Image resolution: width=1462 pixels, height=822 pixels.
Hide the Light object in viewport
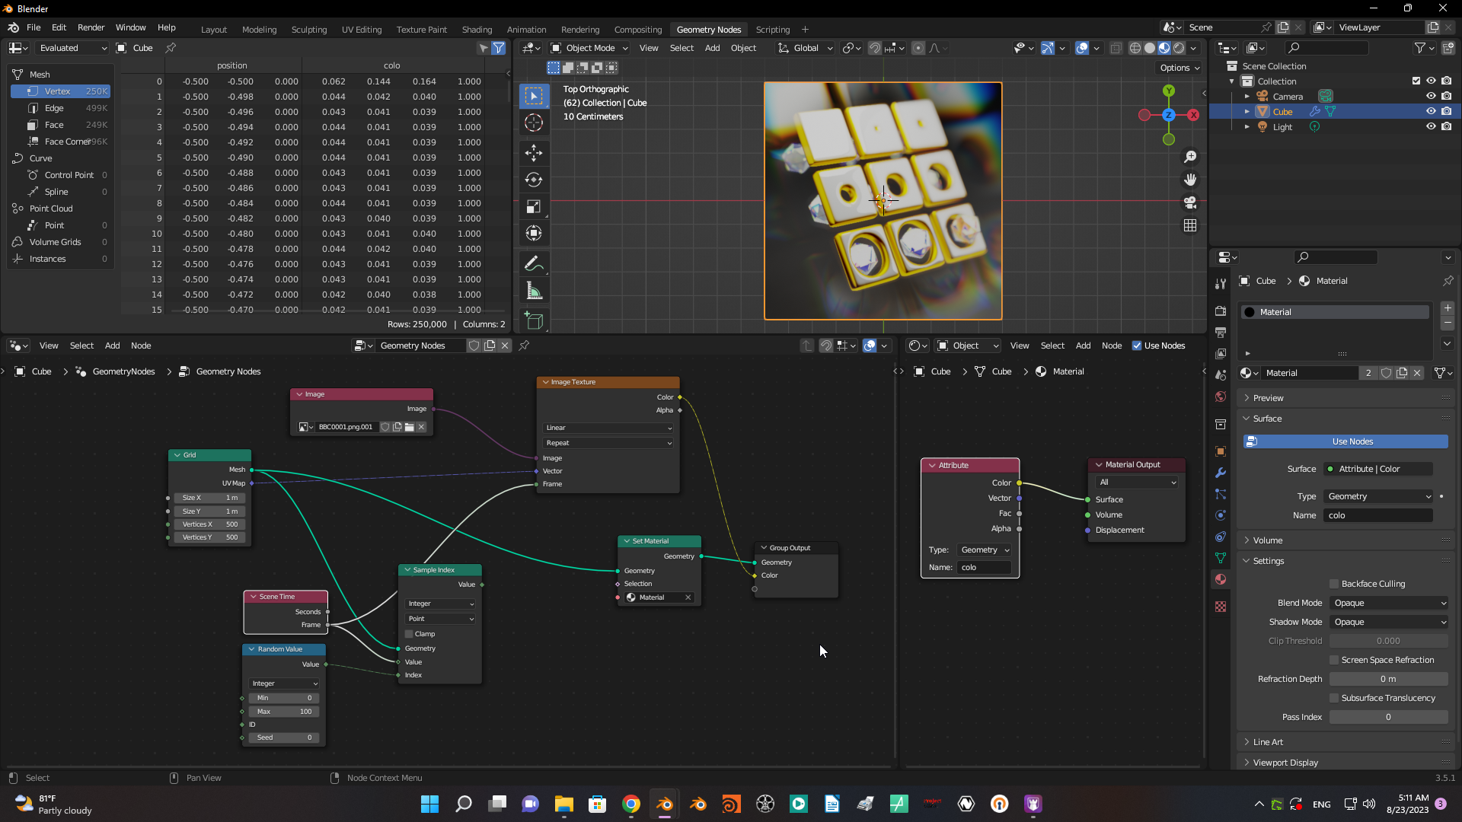[1431, 127]
